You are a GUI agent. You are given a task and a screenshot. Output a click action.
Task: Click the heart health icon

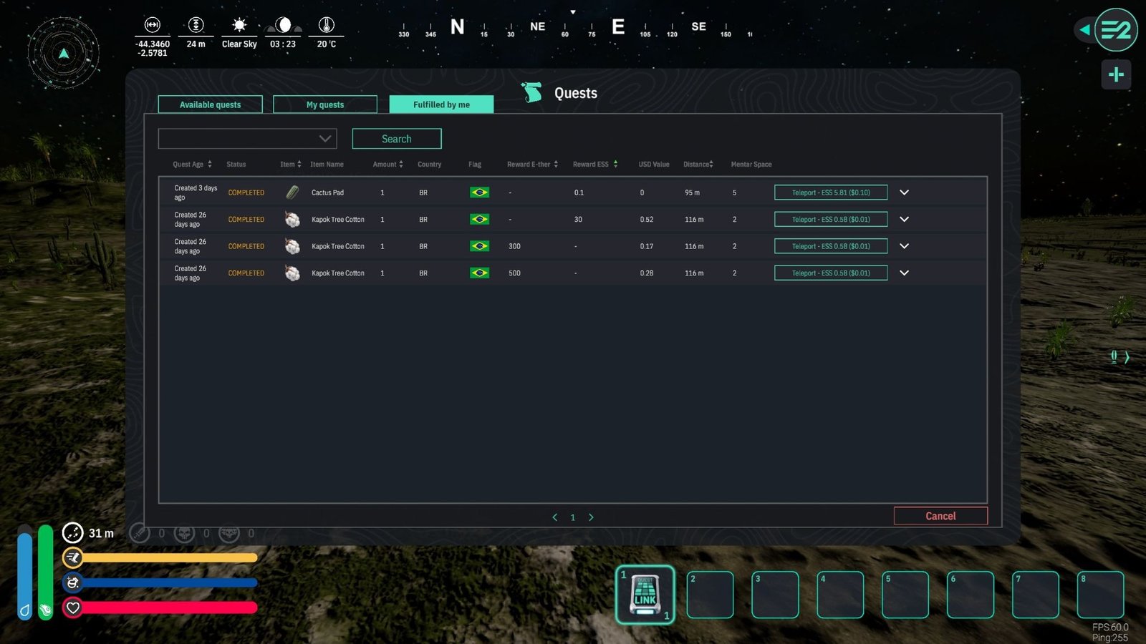tap(73, 608)
